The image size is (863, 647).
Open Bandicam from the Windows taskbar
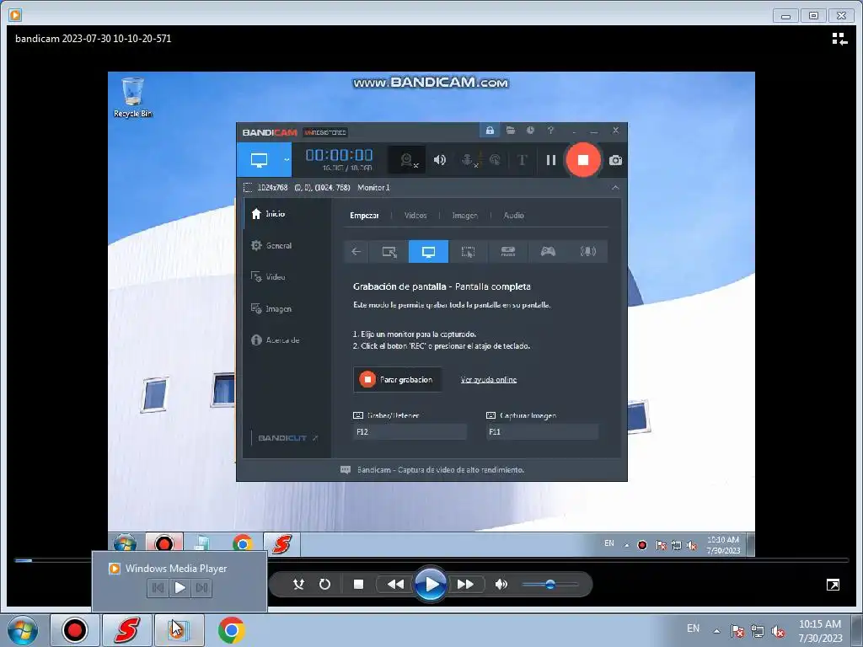(x=74, y=630)
